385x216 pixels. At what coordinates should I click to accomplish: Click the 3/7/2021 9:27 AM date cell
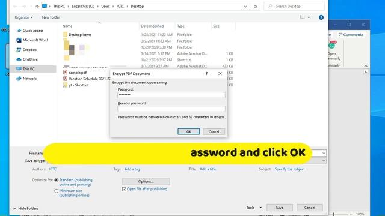155,67
